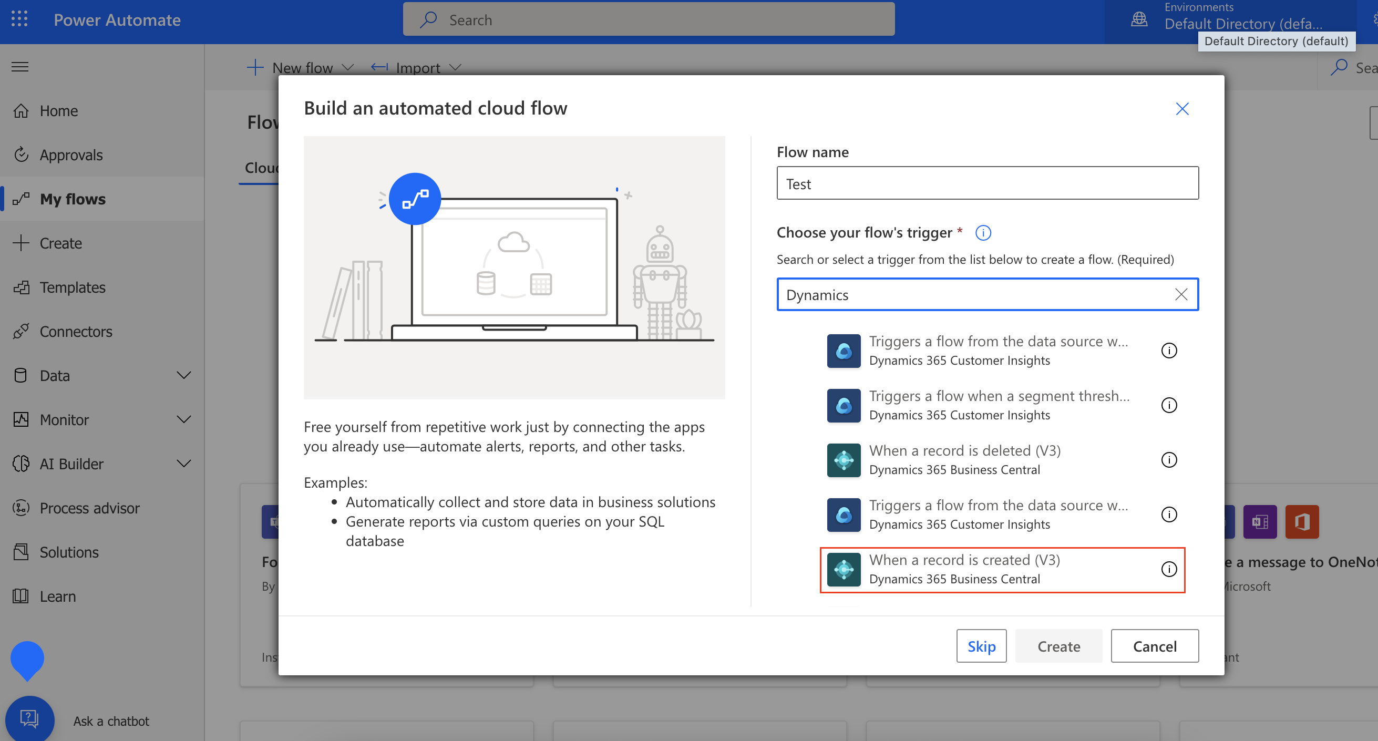The height and width of the screenshot is (741, 1378).
Task: Click into the Flow name field
Action: pos(987,183)
